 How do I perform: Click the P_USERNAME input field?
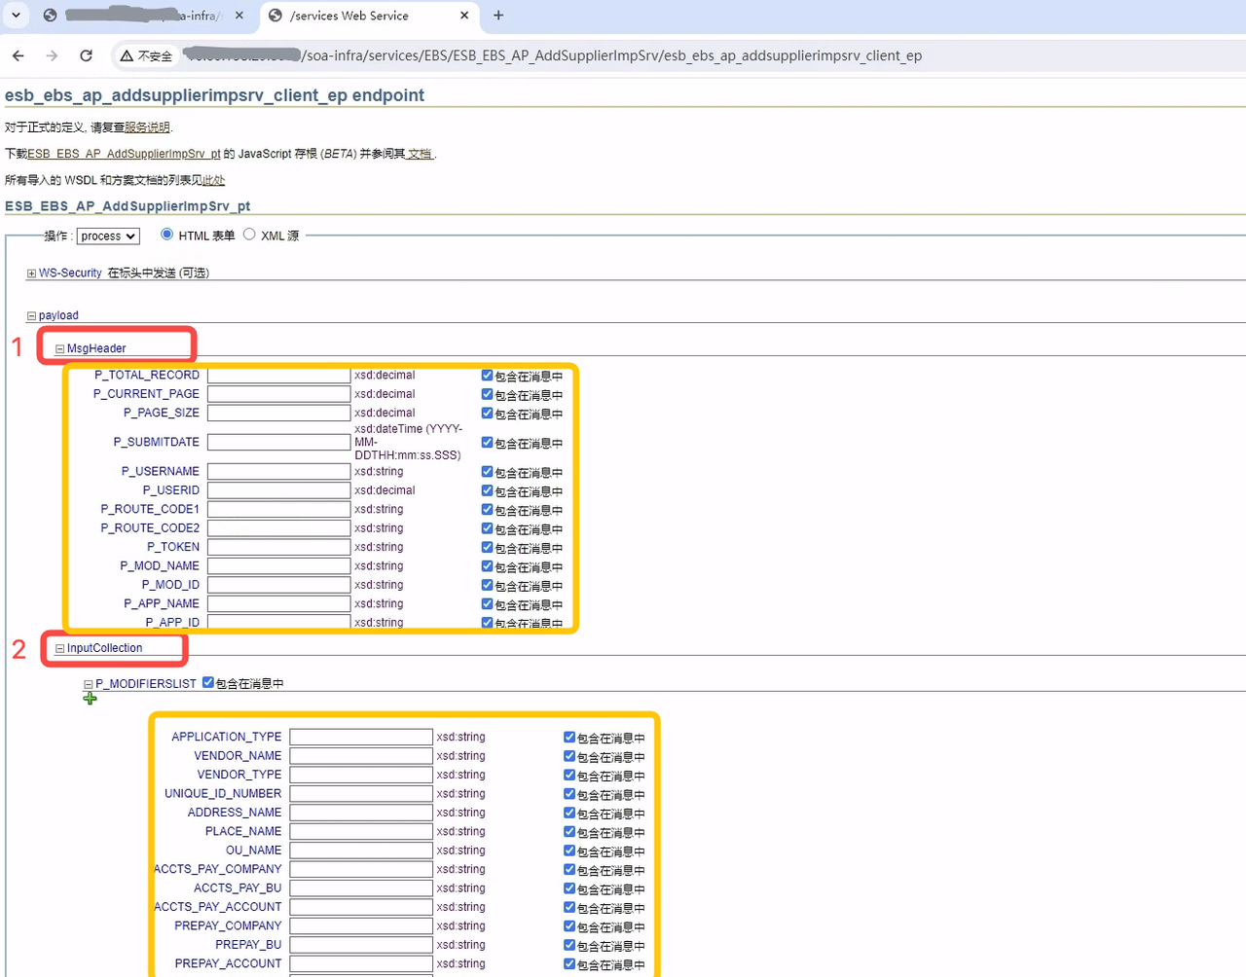[278, 471]
